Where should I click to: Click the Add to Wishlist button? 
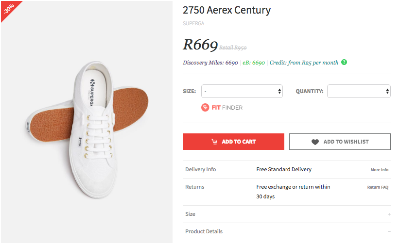tap(340, 142)
